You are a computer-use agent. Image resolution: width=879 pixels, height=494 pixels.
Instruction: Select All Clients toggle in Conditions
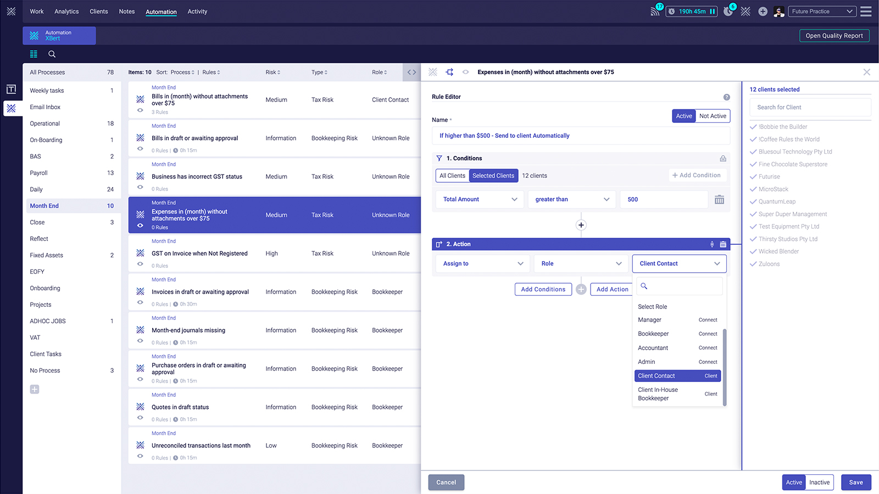(x=452, y=176)
